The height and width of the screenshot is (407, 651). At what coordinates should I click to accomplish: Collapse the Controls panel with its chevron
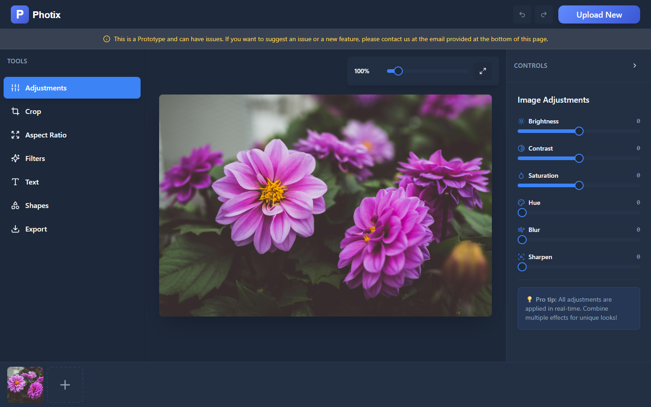pos(634,66)
